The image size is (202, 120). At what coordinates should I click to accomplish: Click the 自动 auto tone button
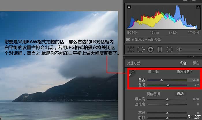click(180, 94)
